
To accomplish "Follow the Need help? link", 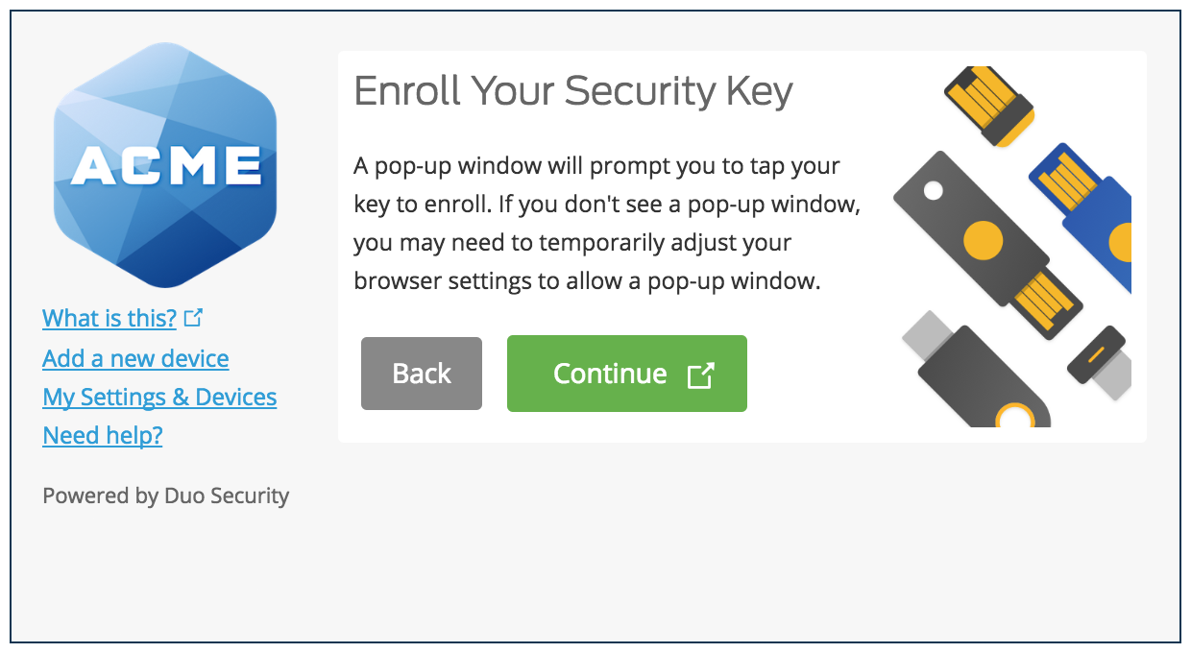I will click(x=103, y=435).
